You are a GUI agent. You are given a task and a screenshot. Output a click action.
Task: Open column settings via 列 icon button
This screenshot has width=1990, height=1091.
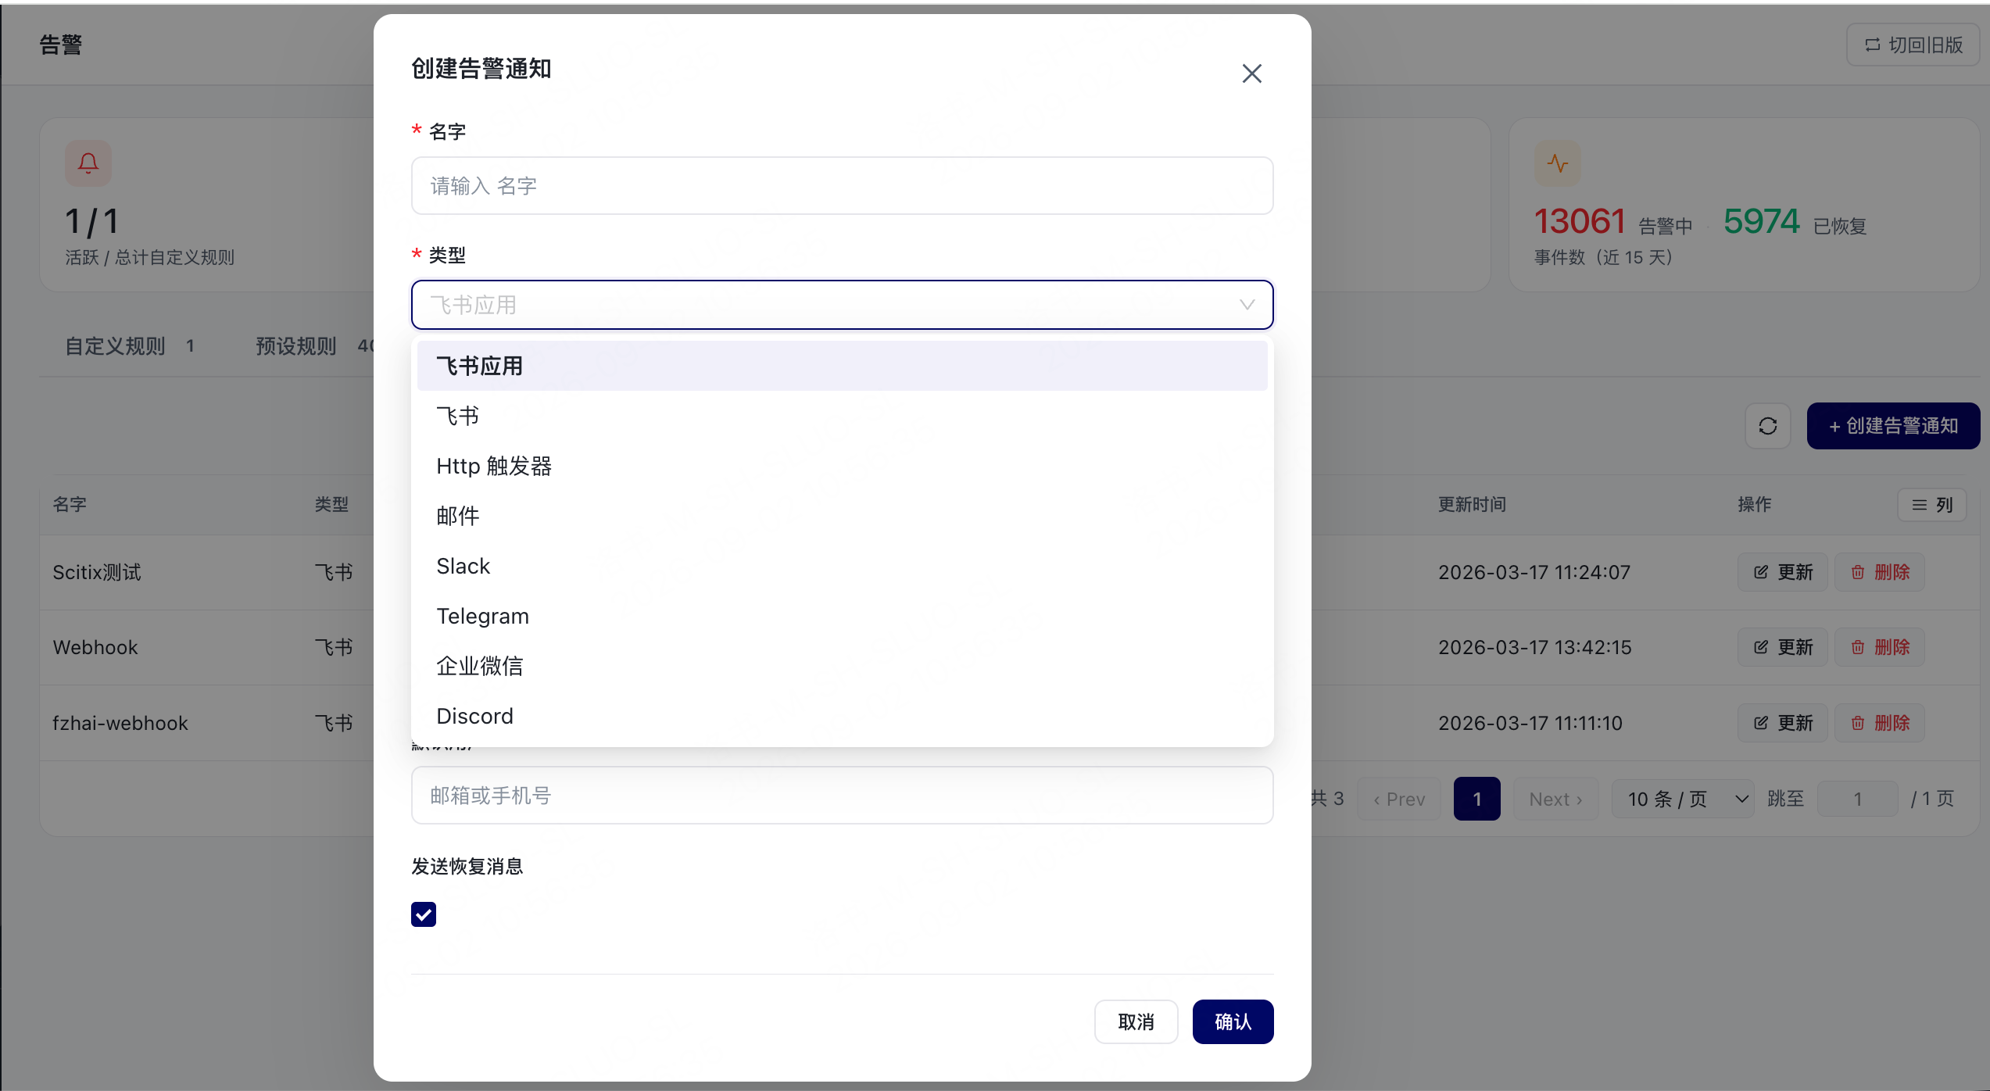click(x=1931, y=505)
